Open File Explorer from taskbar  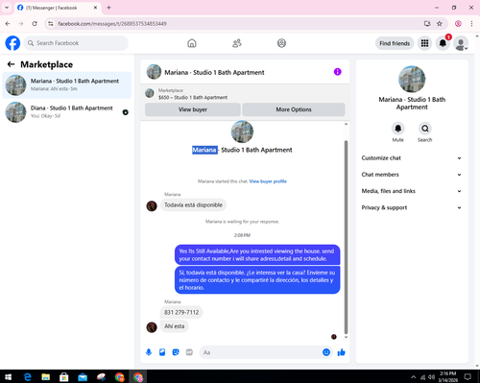pyautogui.click(x=46, y=377)
